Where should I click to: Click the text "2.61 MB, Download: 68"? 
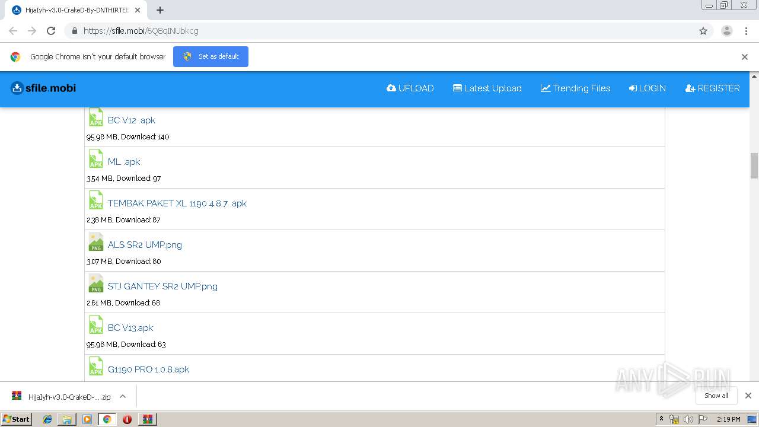tap(123, 303)
